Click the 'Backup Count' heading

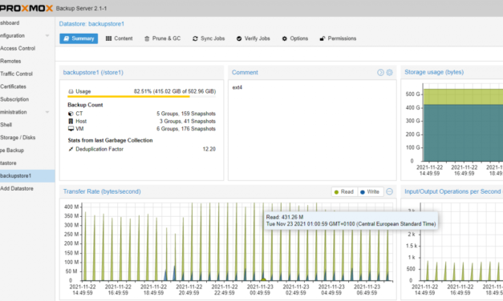coord(85,105)
